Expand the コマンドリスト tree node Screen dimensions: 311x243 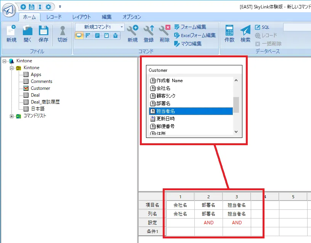click(x=11, y=116)
